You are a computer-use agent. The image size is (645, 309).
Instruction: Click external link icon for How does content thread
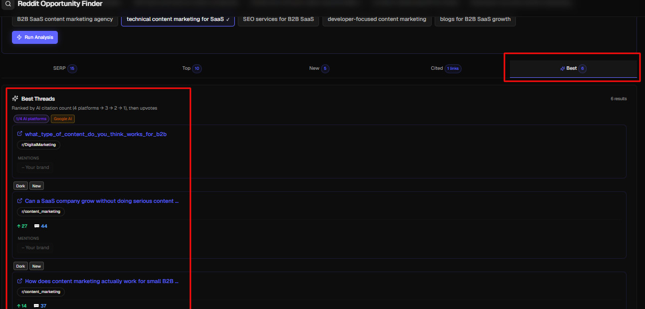tap(20, 281)
